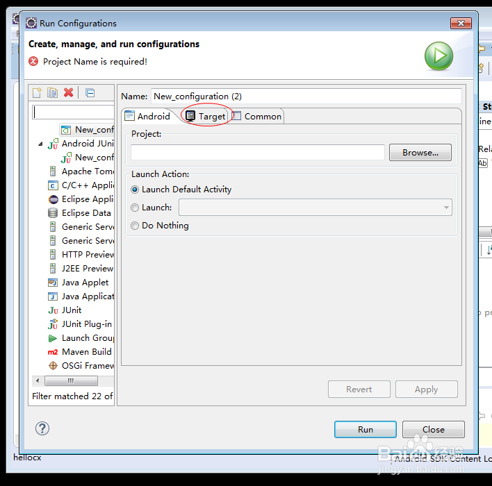Viewport: 492px width, 486px height.
Task: Delete selected launch configuration with red X
Action: coord(68,92)
